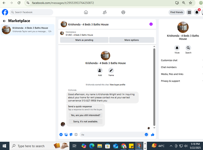The height and width of the screenshot is (150, 203).
Task: Open the Facebook home logo
Action: 5,12
